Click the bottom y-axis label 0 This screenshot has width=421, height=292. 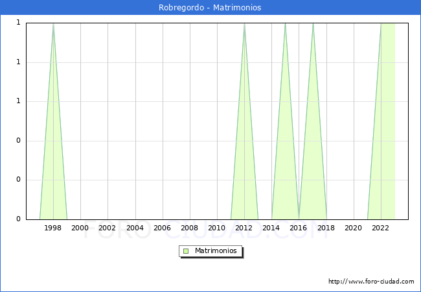coord(18,219)
